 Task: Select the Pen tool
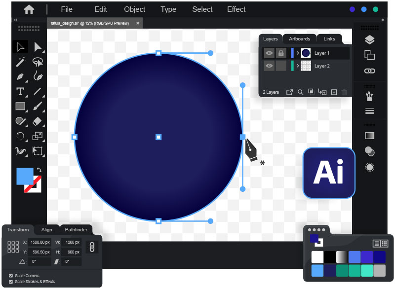point(20,76)
